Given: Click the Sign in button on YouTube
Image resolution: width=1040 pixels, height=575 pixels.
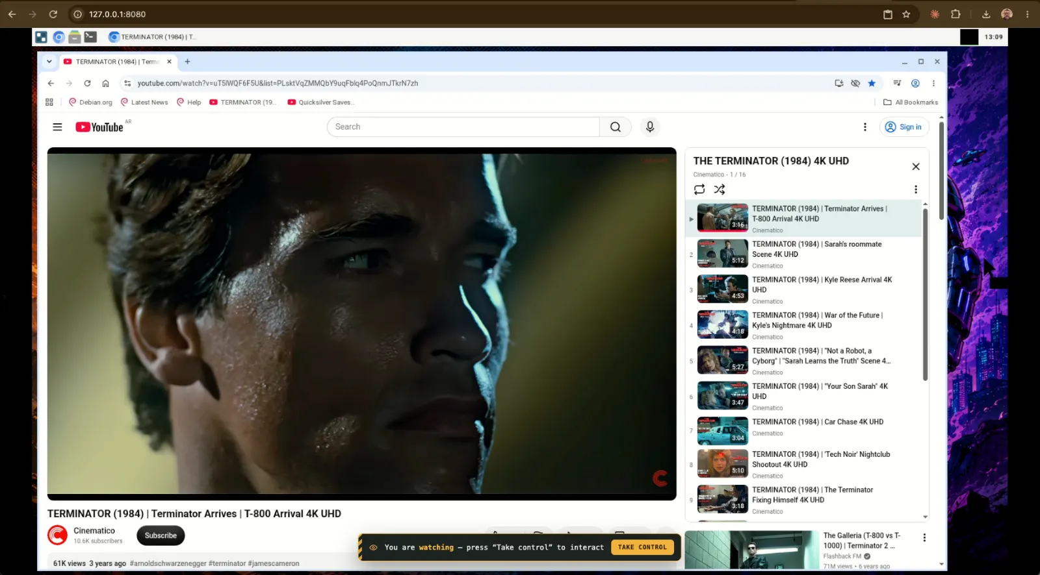Looking at the screenshot, I should pyautogui.click(x=903, y=127).
